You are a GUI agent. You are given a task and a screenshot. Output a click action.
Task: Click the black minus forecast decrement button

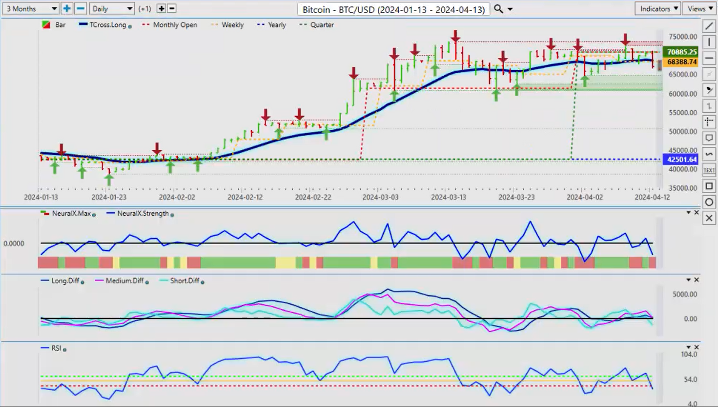pos(172,8)
